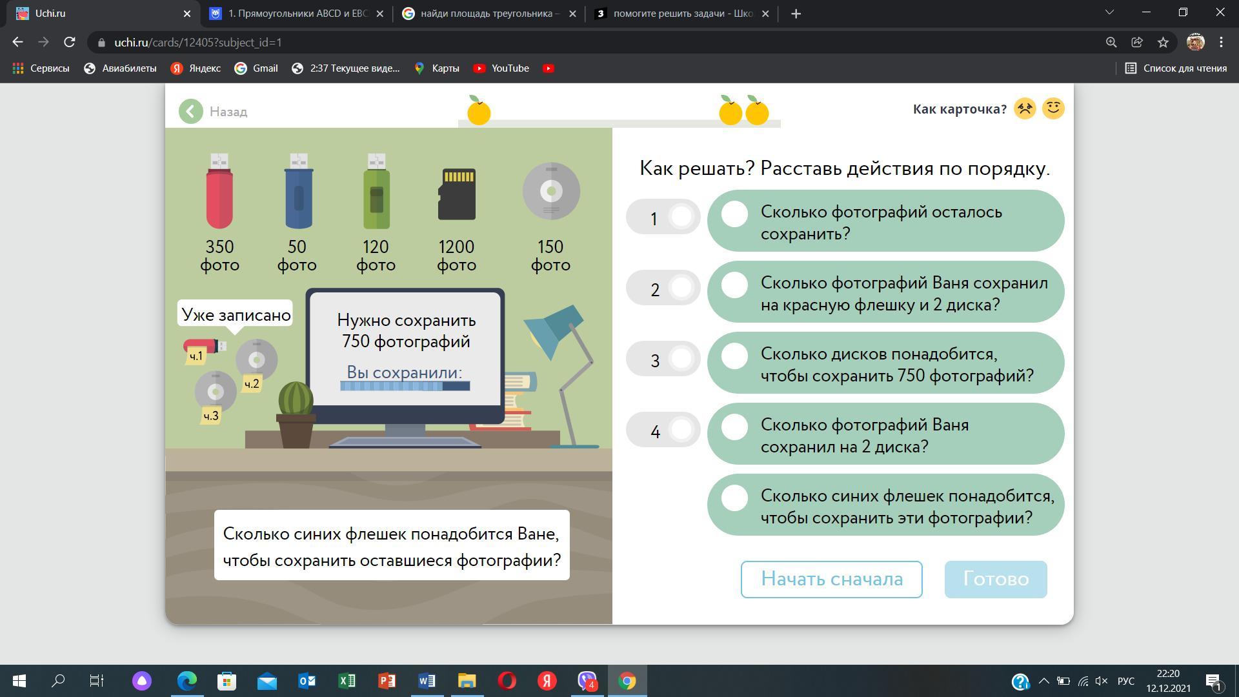
Task: Bookmark page with star icon in address bar
Action: coord(1163,43)
